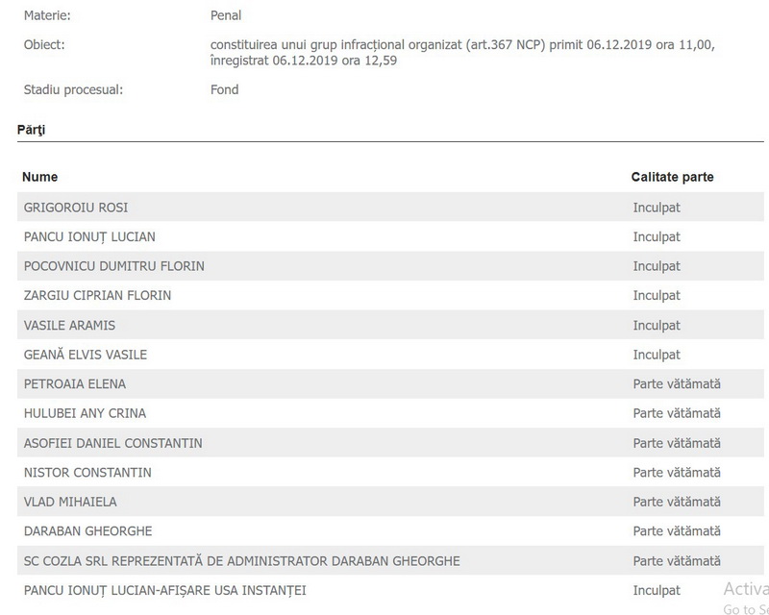
Task: Select the POCOVNICU DUMITRU FLORIN row
Action: coord(113,266)
